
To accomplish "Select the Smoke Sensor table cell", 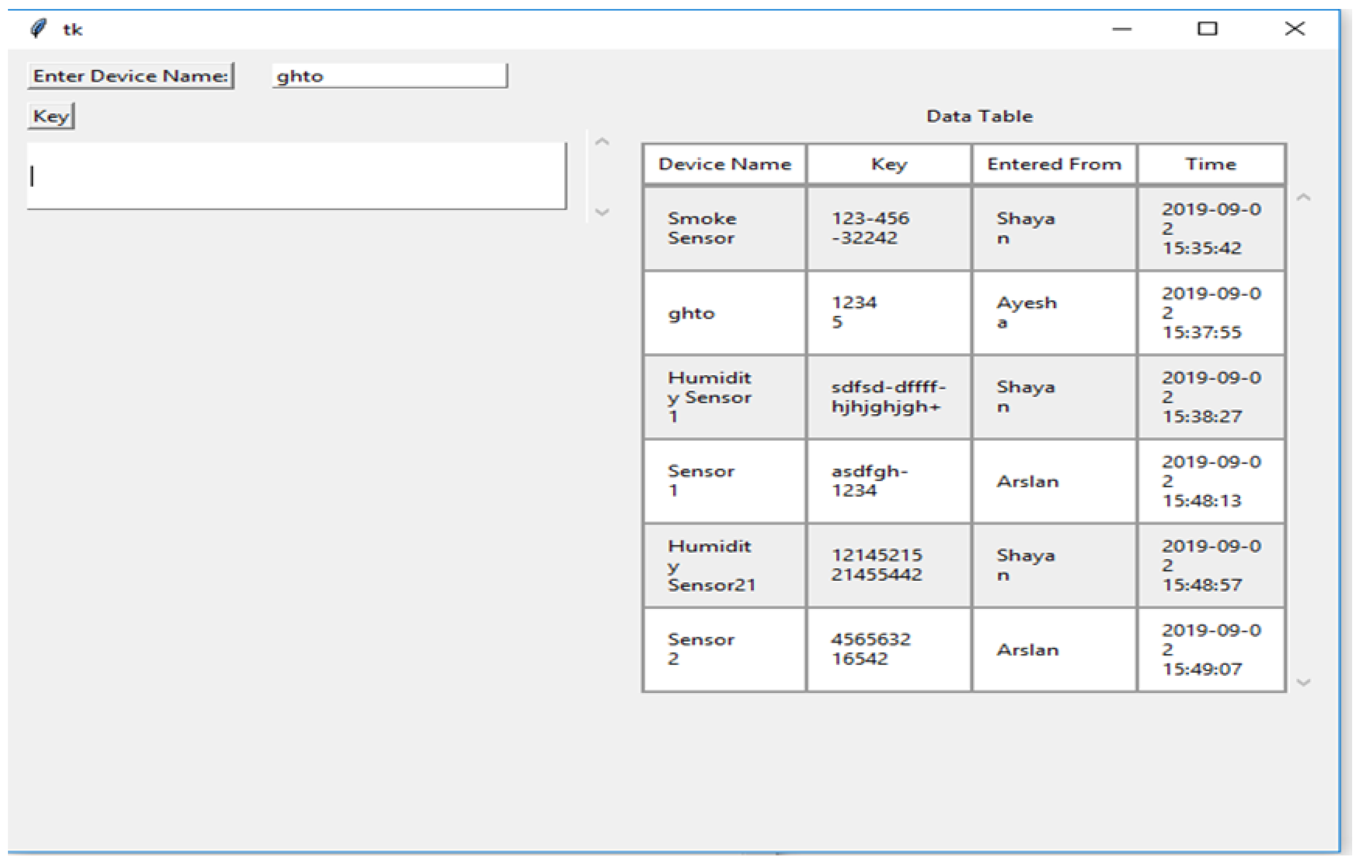I will pyautogui.click(x=724, y=228).
